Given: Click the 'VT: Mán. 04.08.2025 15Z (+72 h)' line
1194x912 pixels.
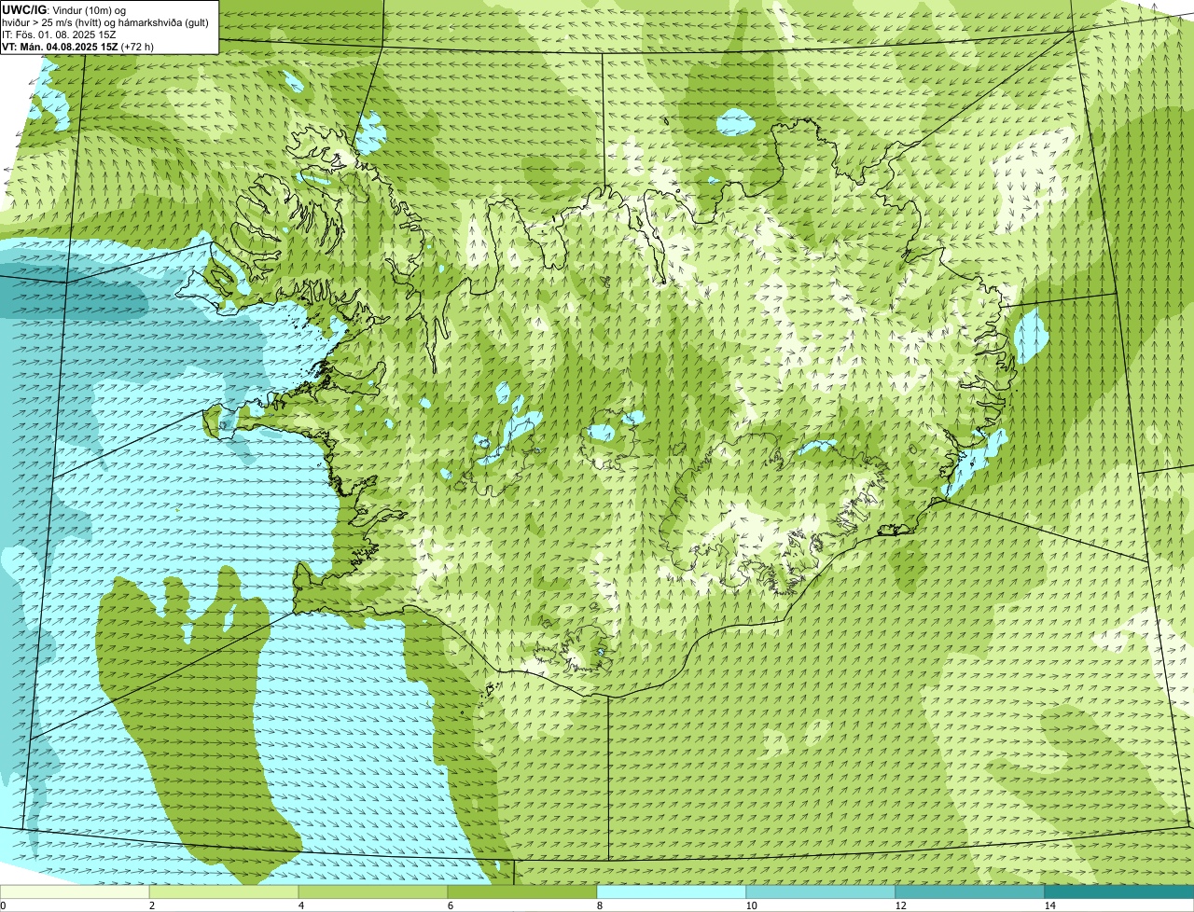Looking at the screenshot, I should pyautogui.click(x=77, y=47).
